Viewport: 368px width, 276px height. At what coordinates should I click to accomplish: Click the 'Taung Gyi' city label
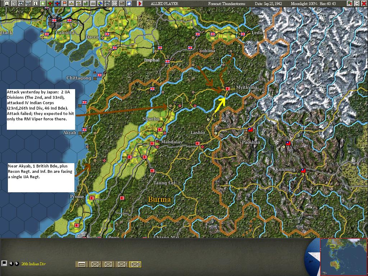pos(164,183)
